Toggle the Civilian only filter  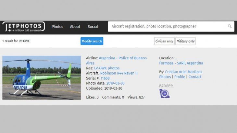point(164,41)
